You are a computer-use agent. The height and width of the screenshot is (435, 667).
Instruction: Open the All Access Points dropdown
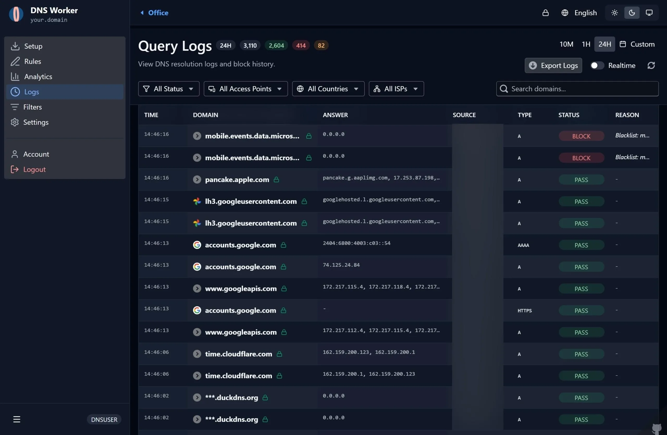[245, 89]
